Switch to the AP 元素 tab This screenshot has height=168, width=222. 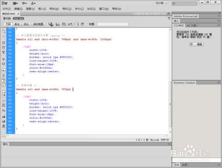click(x=191, y=26)
